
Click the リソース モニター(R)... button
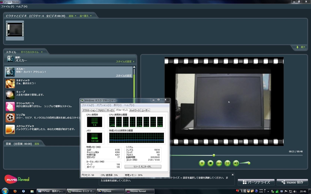pos(143,167)
